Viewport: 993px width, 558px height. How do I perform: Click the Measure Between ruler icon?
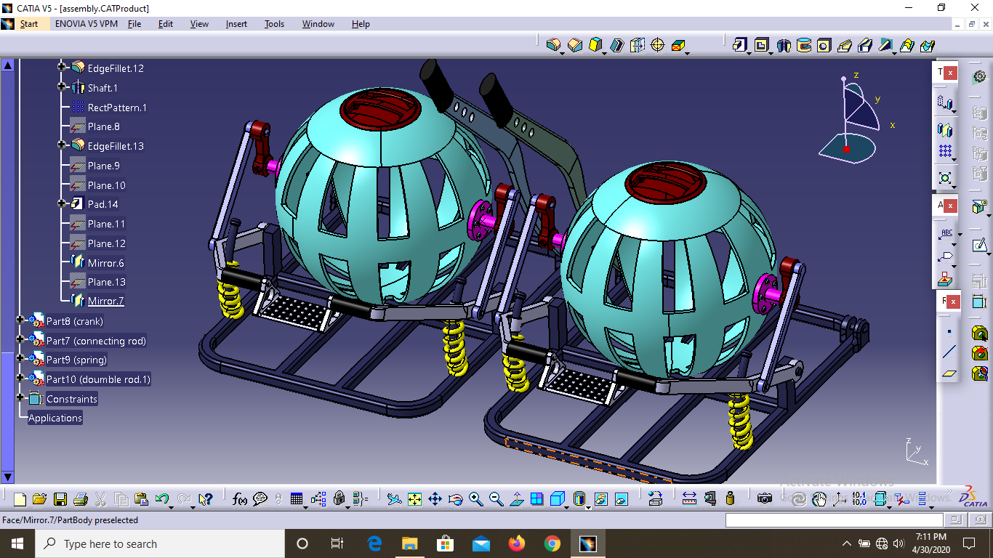pyautogui.click(x=690, y=499)
